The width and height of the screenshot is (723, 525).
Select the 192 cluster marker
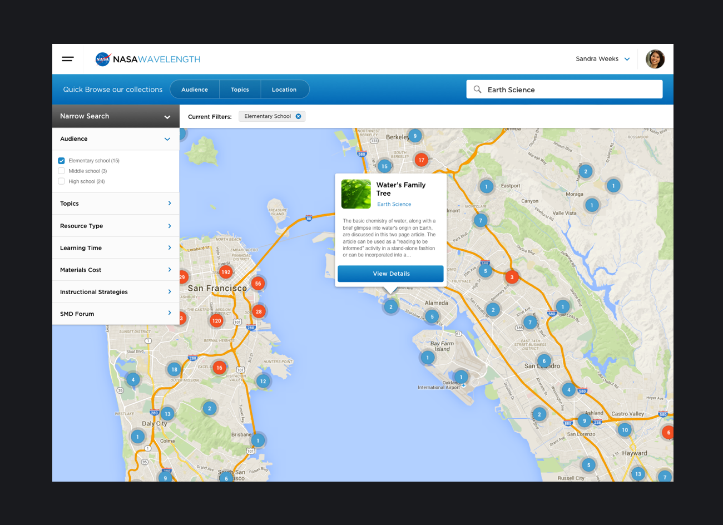[x=225, y=272]
